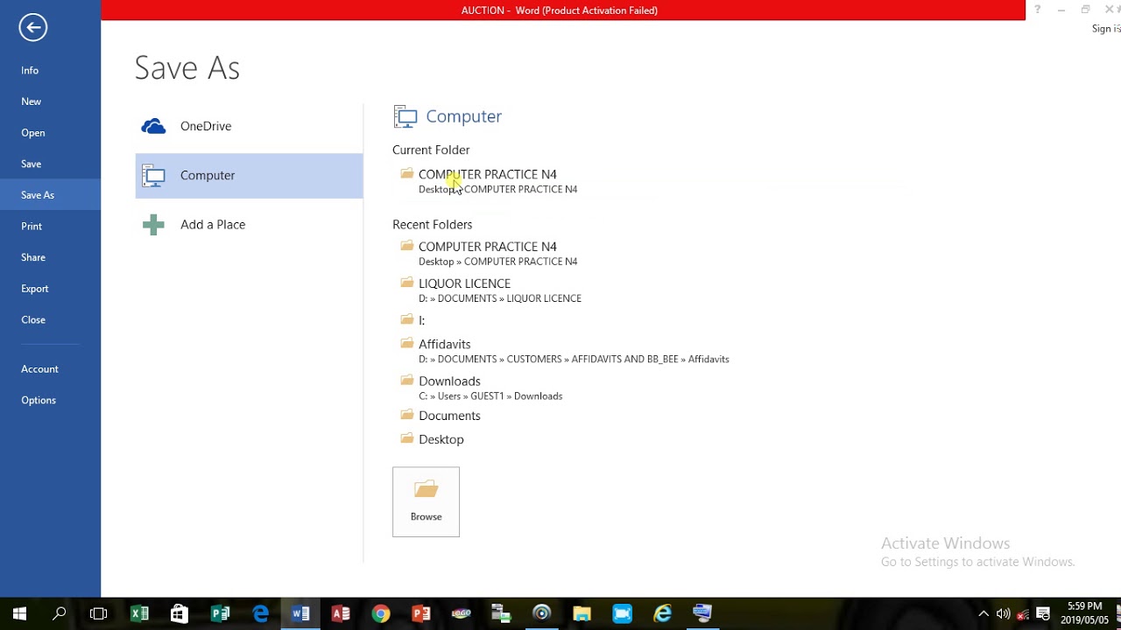This screenshot has width=1121, height=630.
Task: Go back using the circled arrow
Action: pyautogui.click(x=32, y=27)
